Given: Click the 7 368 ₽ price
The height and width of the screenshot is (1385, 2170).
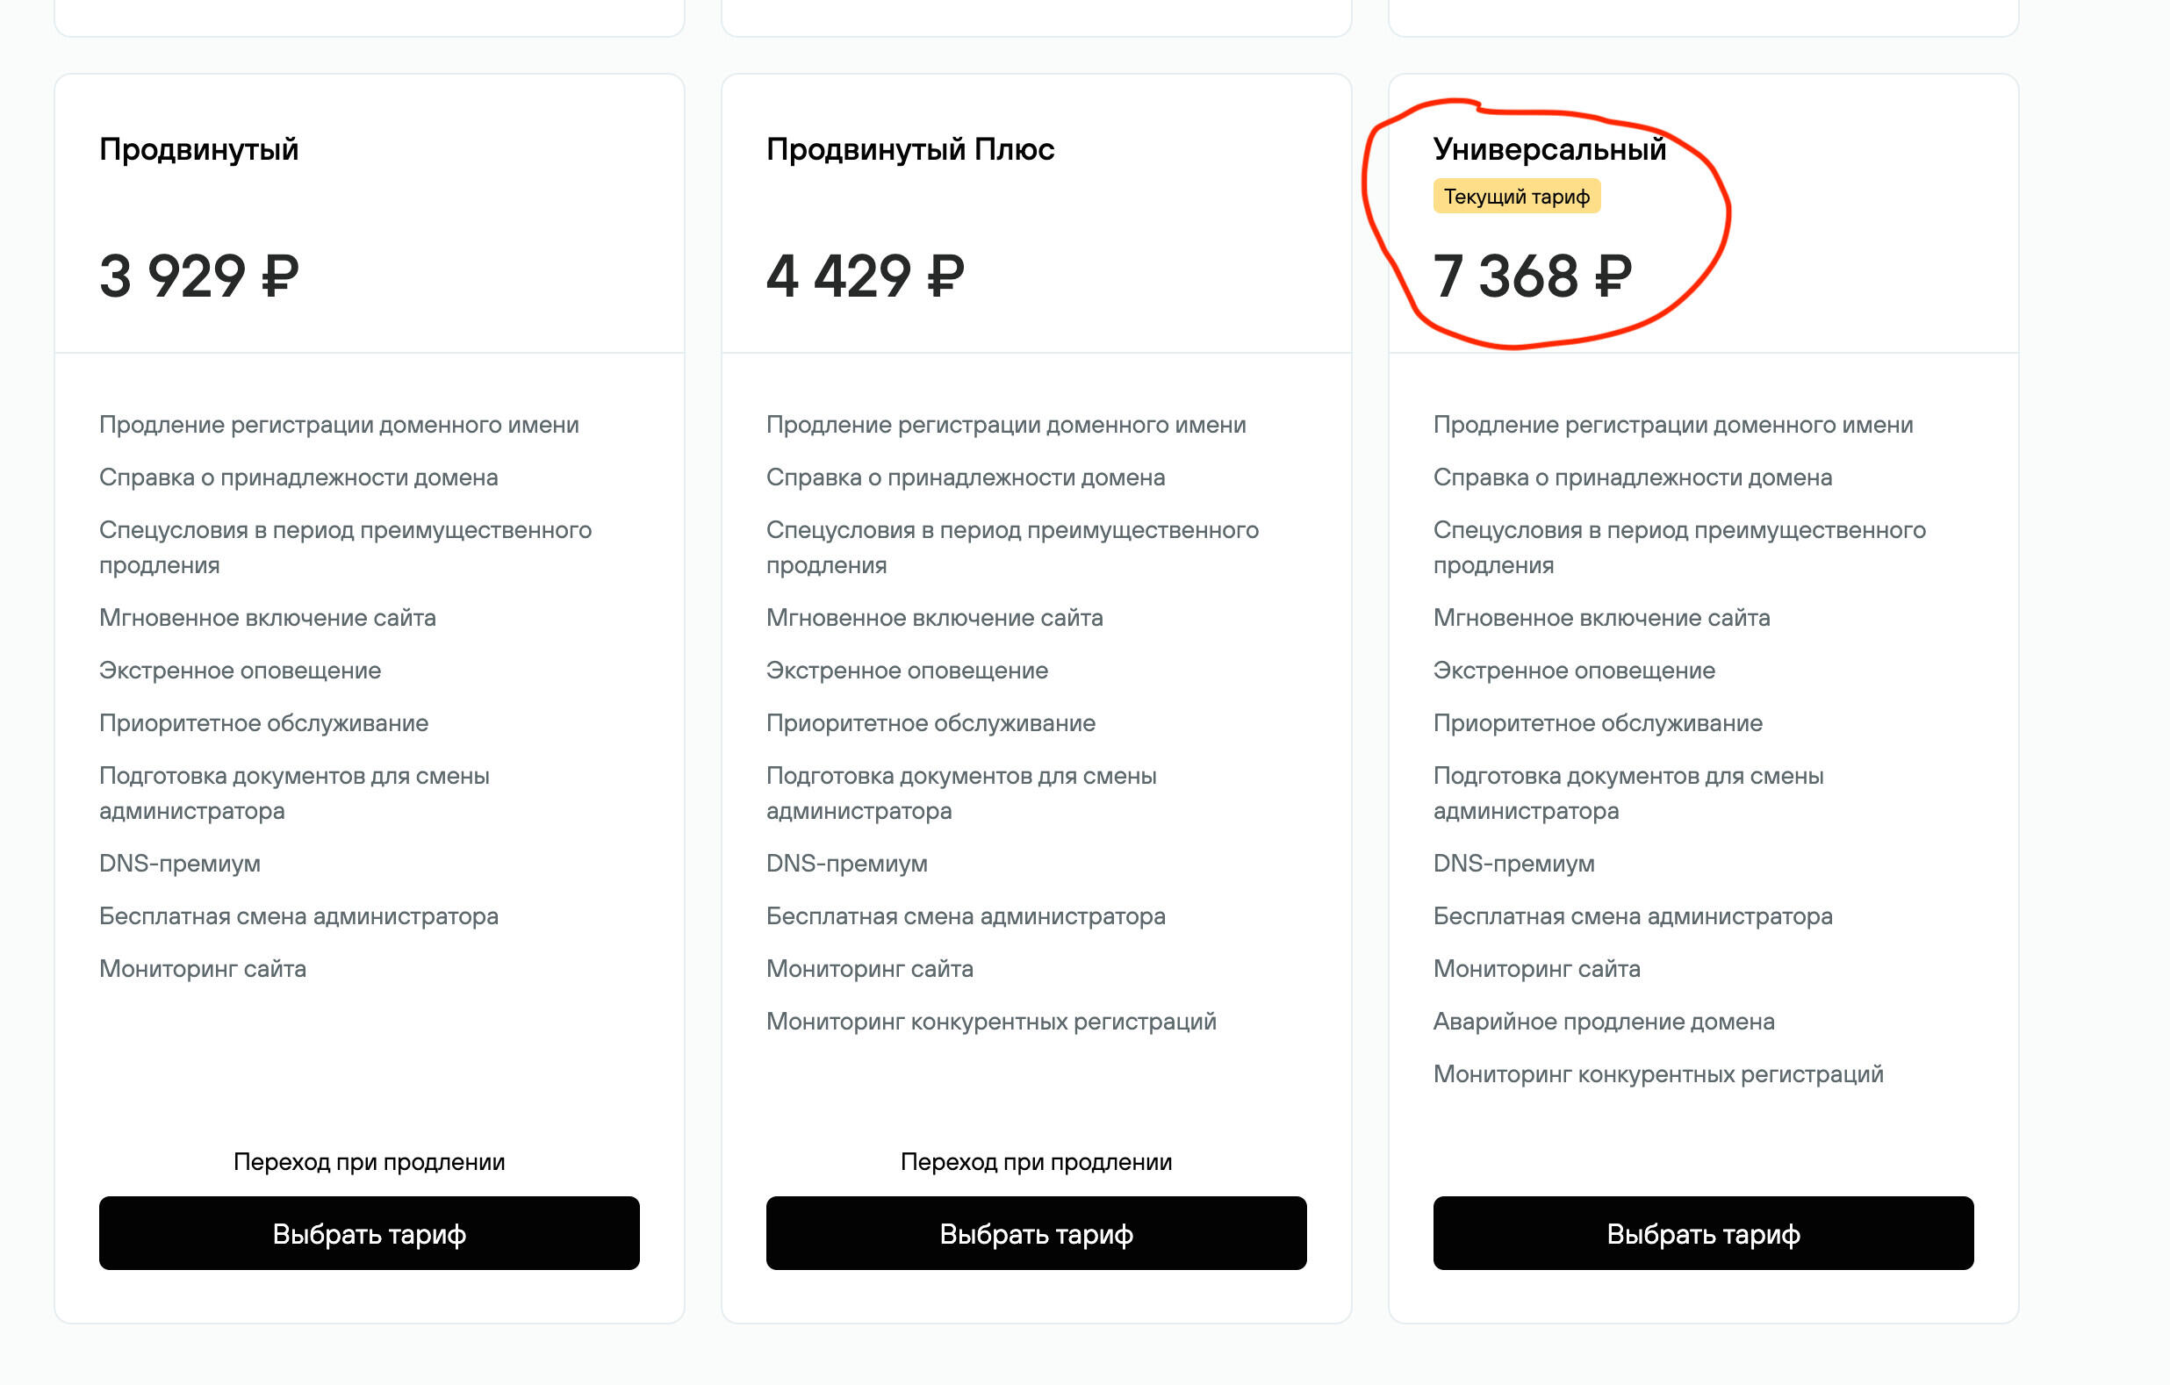Looking at the screenshot, I should tap(1531, 275).
